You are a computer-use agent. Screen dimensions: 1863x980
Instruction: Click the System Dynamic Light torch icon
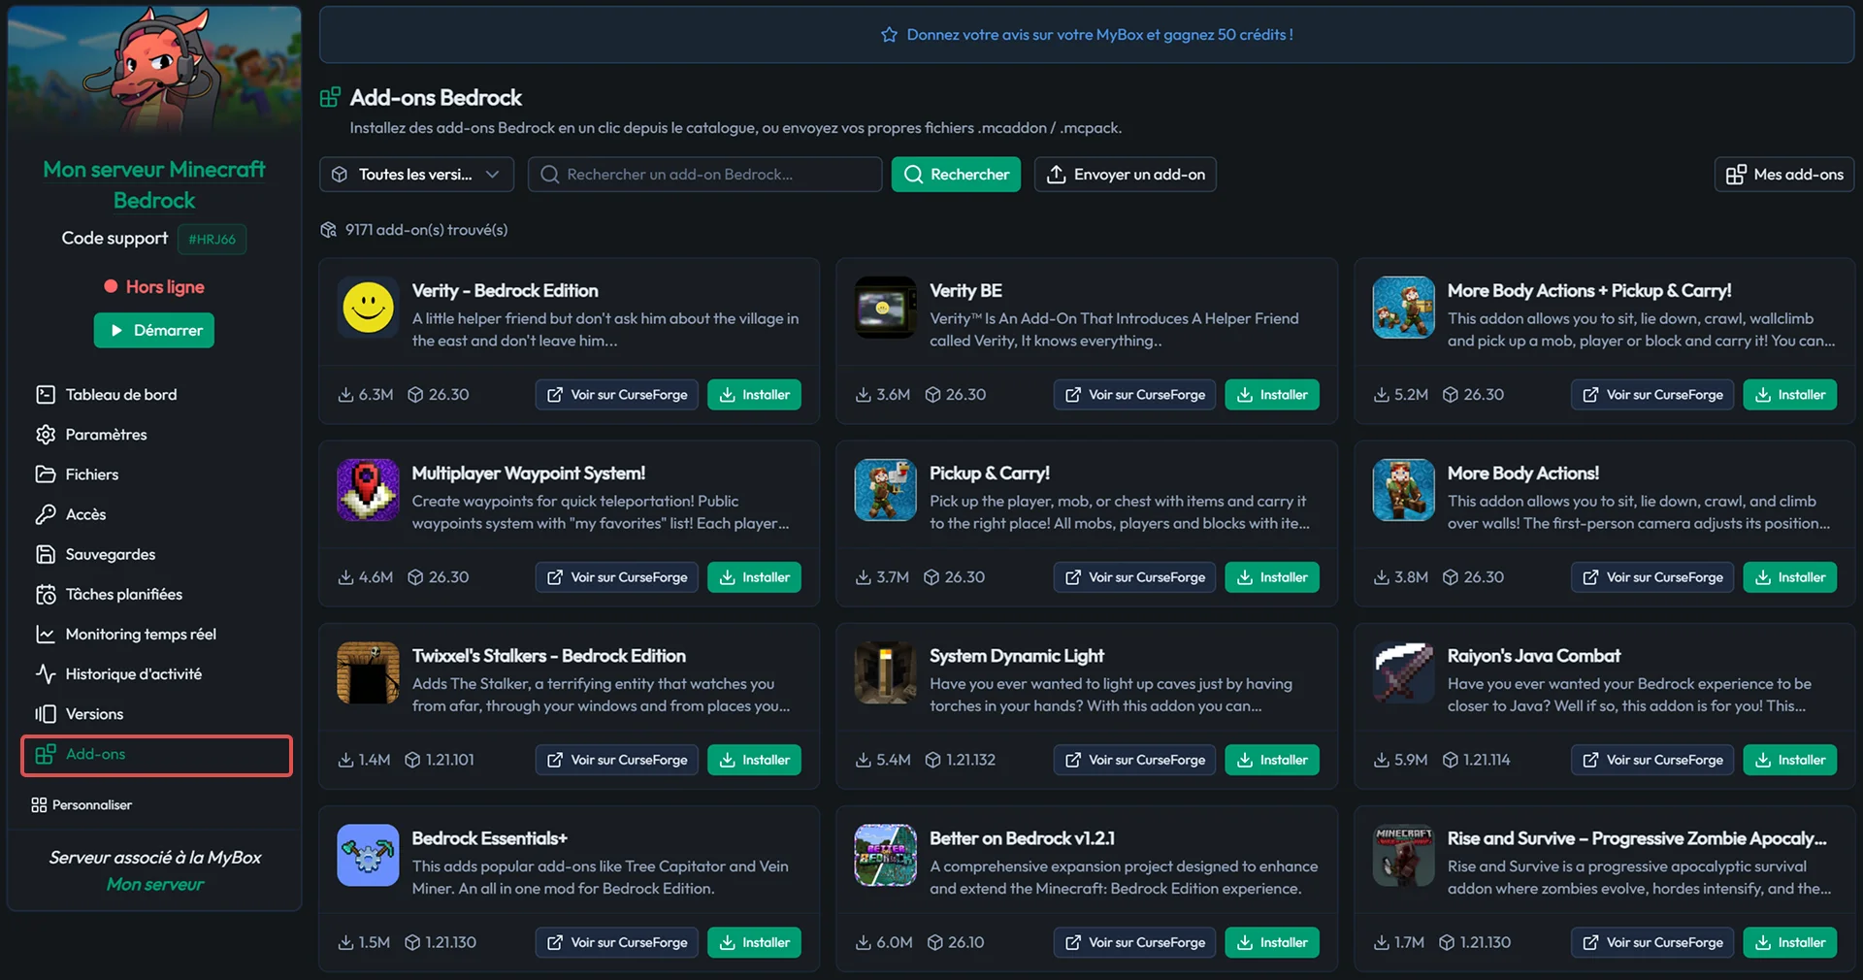point(885,672)
